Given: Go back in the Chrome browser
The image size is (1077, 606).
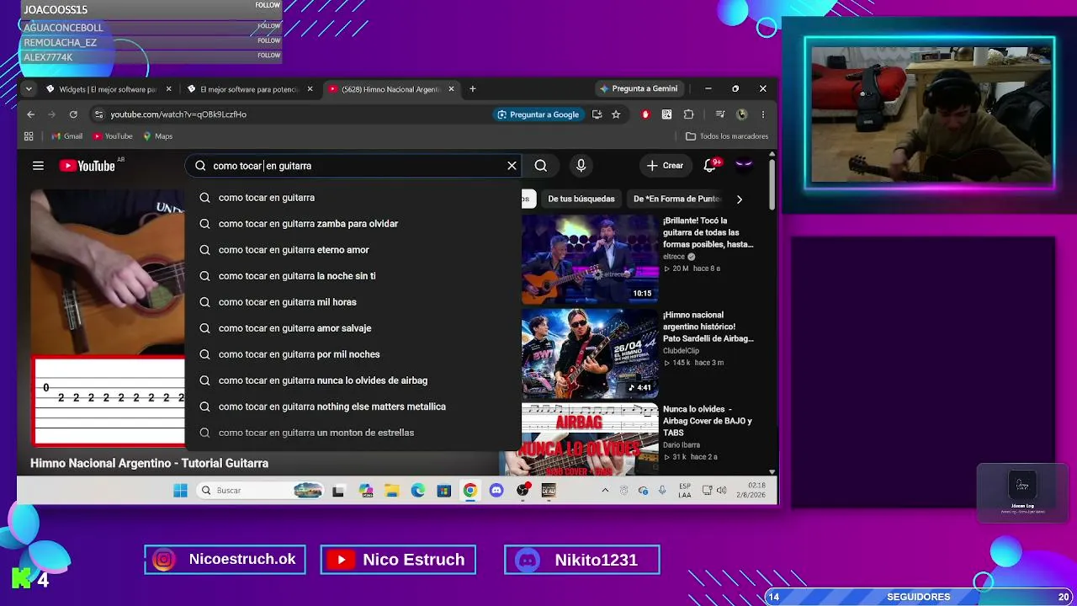Looking at the screenshot, I should click(31, 114).
